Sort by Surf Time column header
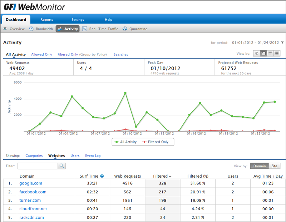Screen dimensions: 286x222 click(89, 176)
